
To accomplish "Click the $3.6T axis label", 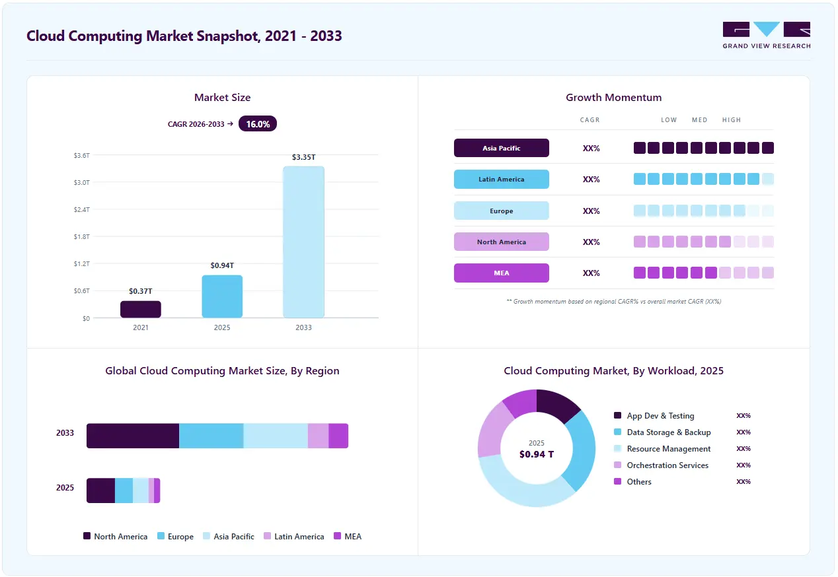I will (82, 155).
